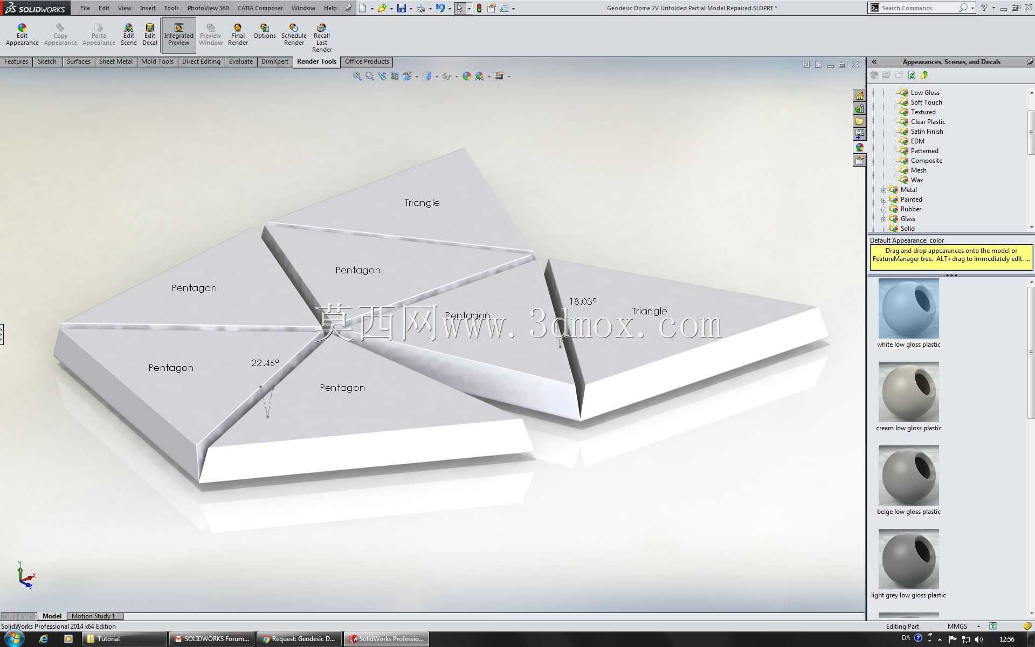Screen dimensions: 1035x647
Task: Open the Insert menu
Action: click(147, 8)
